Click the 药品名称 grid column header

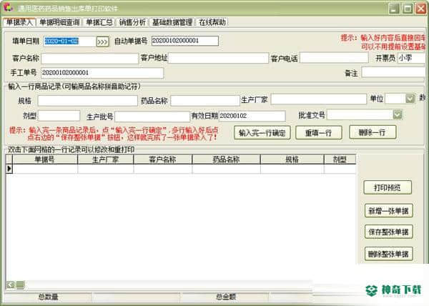pyautogui.click(x=226, y=159)
